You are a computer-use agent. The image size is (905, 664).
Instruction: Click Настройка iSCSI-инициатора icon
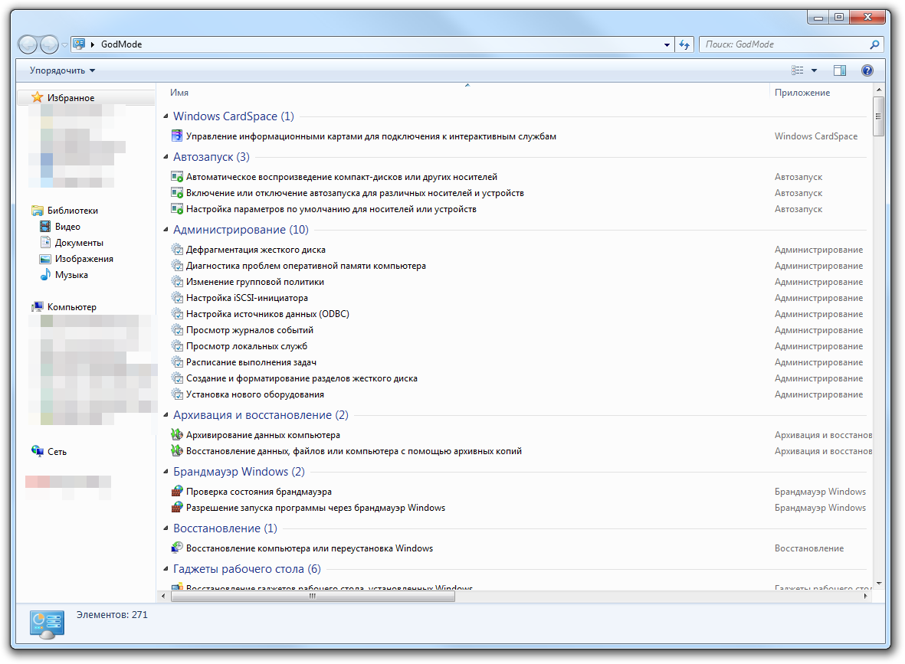click(x=177, y=298)
